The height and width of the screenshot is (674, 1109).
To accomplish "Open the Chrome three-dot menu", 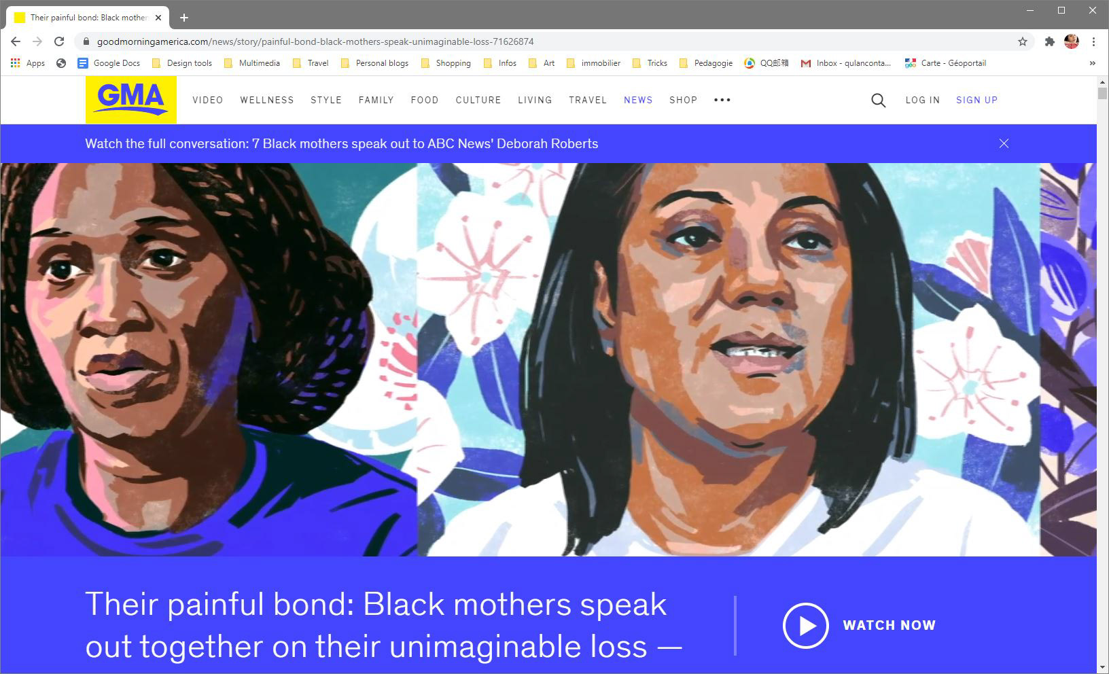I will pos(1093,41).
